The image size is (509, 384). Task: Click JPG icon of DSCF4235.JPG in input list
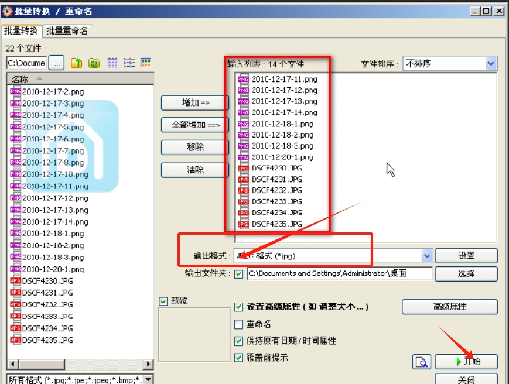pyautogui.click(x=243, y=224)
